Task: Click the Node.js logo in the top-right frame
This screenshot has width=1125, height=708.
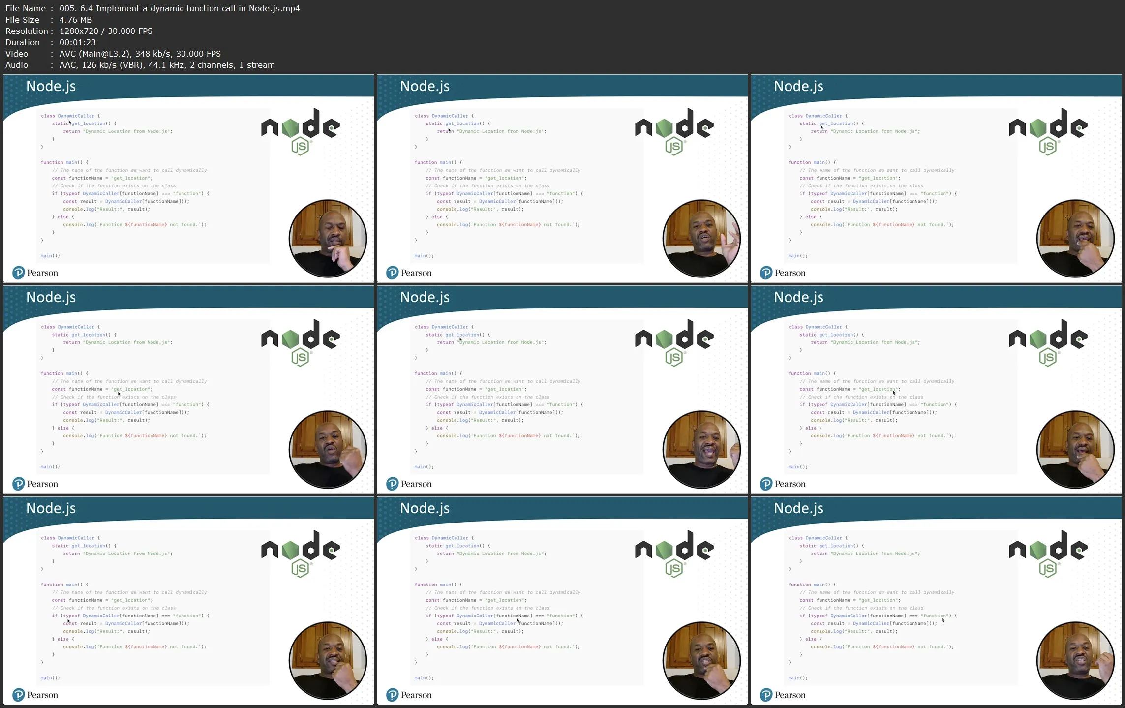Action: pyautogui.click(x=1048, y=132)
